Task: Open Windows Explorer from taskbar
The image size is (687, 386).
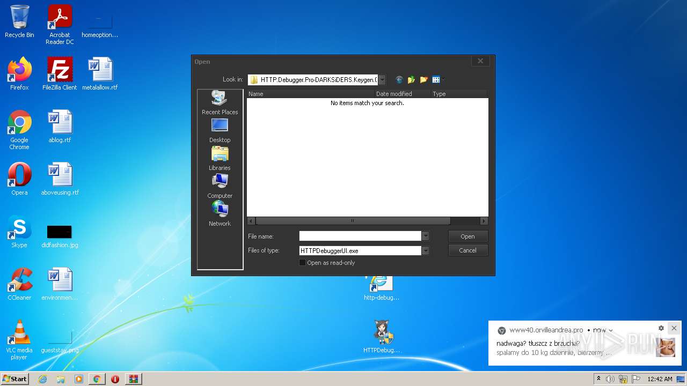Action: point(61,379)
